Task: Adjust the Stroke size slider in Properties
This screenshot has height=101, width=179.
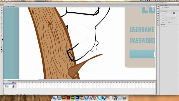Action: (x=169, y=15)
